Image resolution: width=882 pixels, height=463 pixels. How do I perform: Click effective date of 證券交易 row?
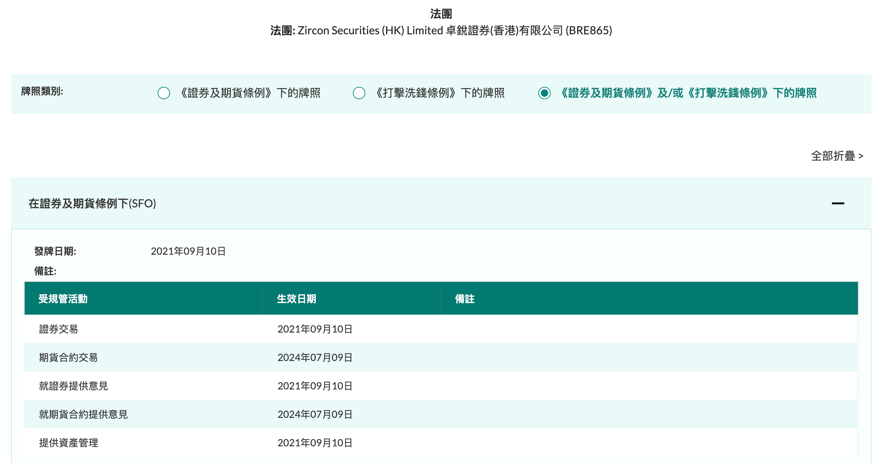[315, 329]
